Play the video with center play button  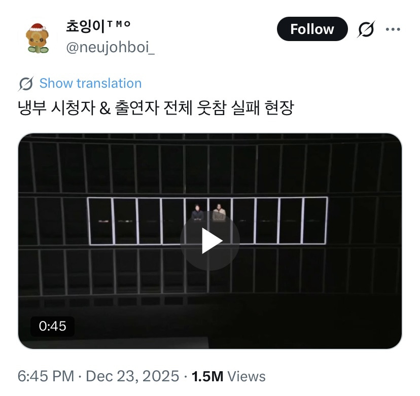coord(209,241)
